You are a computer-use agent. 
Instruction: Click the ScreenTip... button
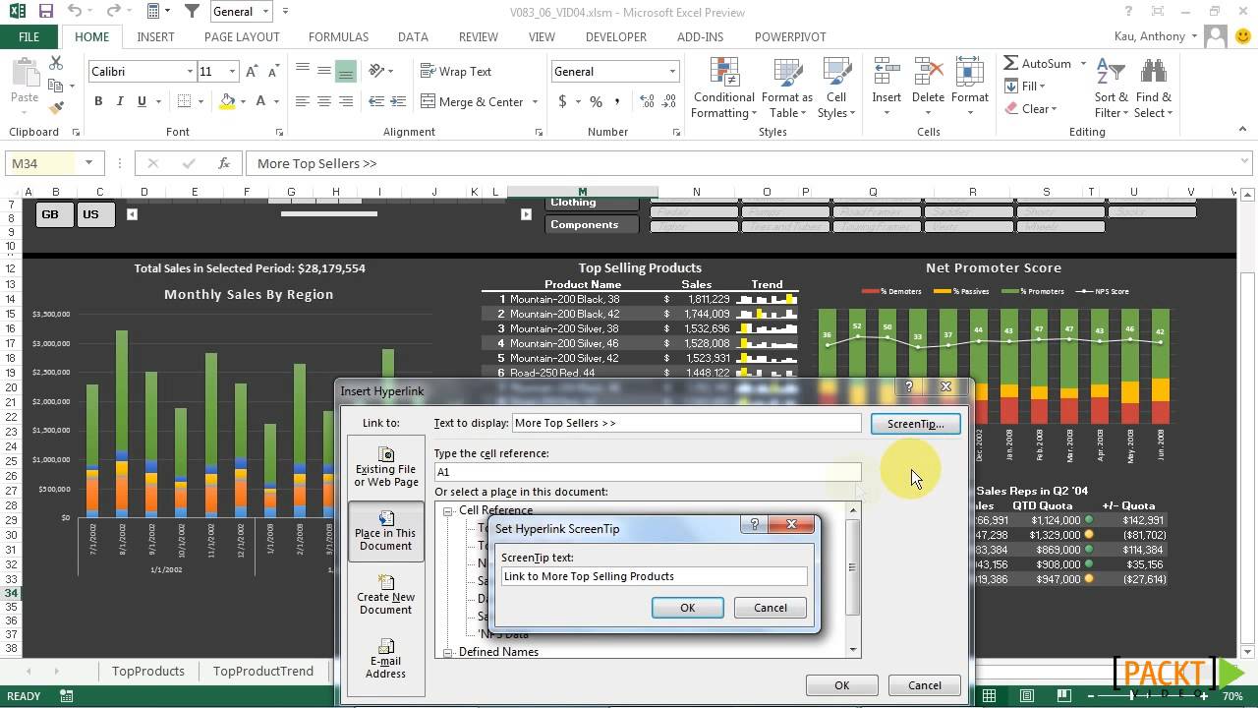point(915,424)
